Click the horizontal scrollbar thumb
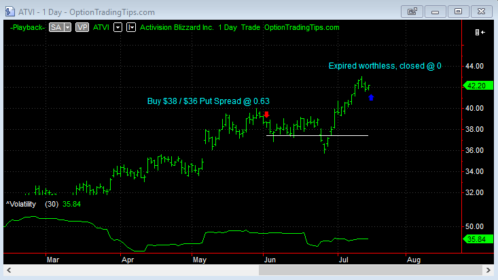Screen dimensions: 498x280 click(x=371, y=270)
